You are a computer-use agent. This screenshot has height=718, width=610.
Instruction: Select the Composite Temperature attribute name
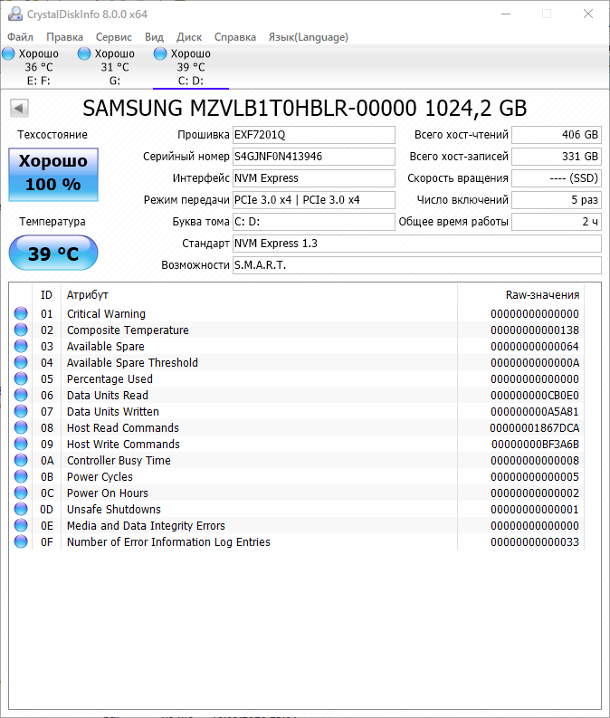point(128,330)
